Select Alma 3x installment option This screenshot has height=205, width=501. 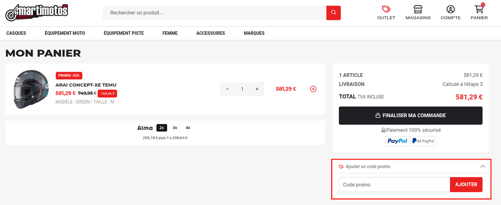[x=175, y=128]
